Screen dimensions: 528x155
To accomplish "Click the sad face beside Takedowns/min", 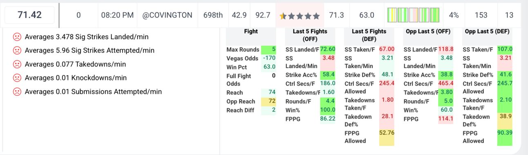I will (x=17, y=64).
